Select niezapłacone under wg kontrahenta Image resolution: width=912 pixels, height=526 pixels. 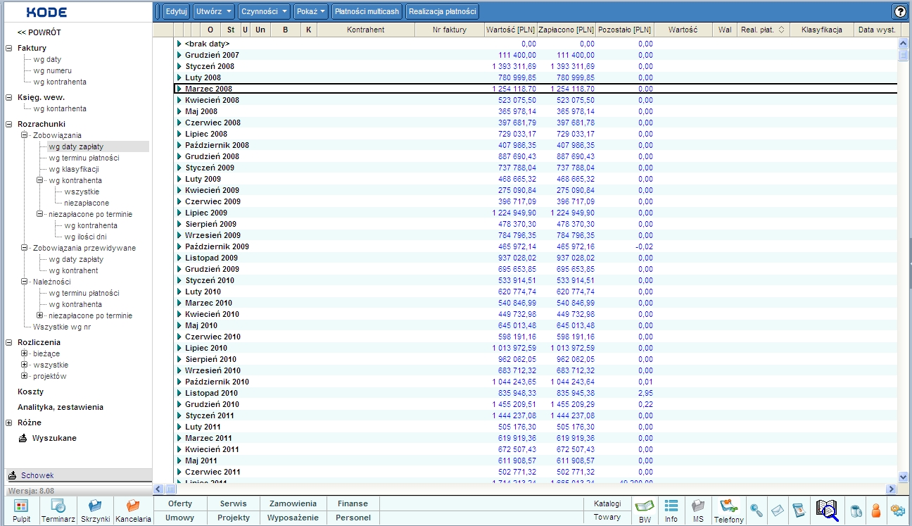pyautogui.click(x=87, y=203)
